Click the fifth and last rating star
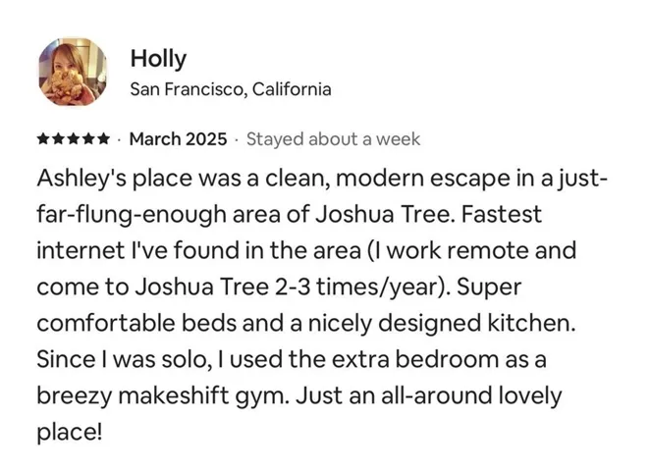Screen dimensions: 650x471 coord(102,139)
